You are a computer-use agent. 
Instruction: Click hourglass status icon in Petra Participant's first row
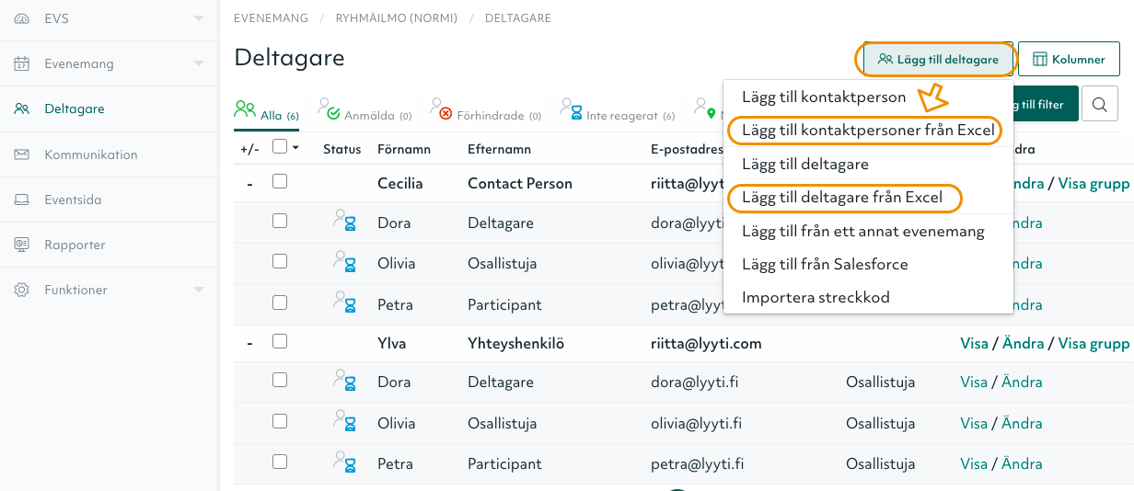344,304
